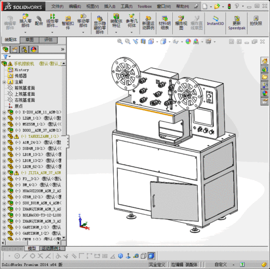Toggle 显示隐藏的零部件 (Show Hidden Components)
The height and width of the screenshot is (269, 270).
click(x=100, y=25)
